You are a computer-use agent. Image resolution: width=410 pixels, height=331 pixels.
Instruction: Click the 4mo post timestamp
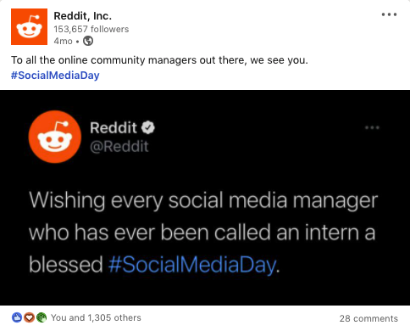(63, 41)
